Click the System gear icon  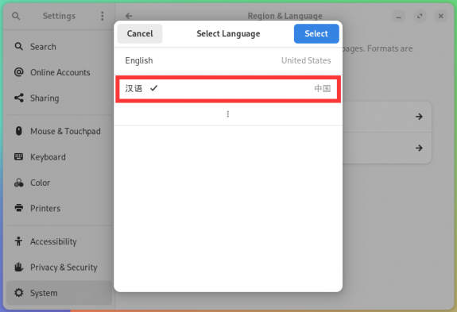pyautogui.click(x=19, y=292)
